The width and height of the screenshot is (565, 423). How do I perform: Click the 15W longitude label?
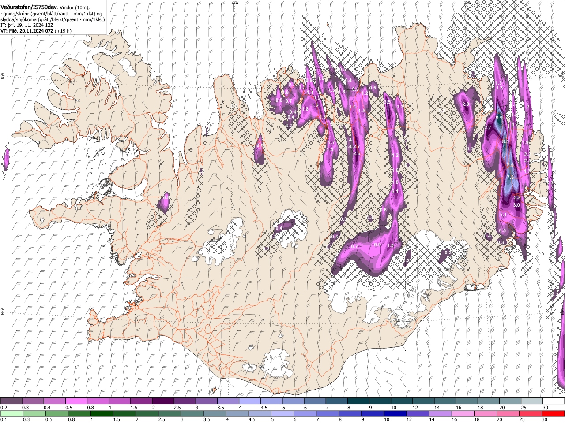click(x=467, y=2)
